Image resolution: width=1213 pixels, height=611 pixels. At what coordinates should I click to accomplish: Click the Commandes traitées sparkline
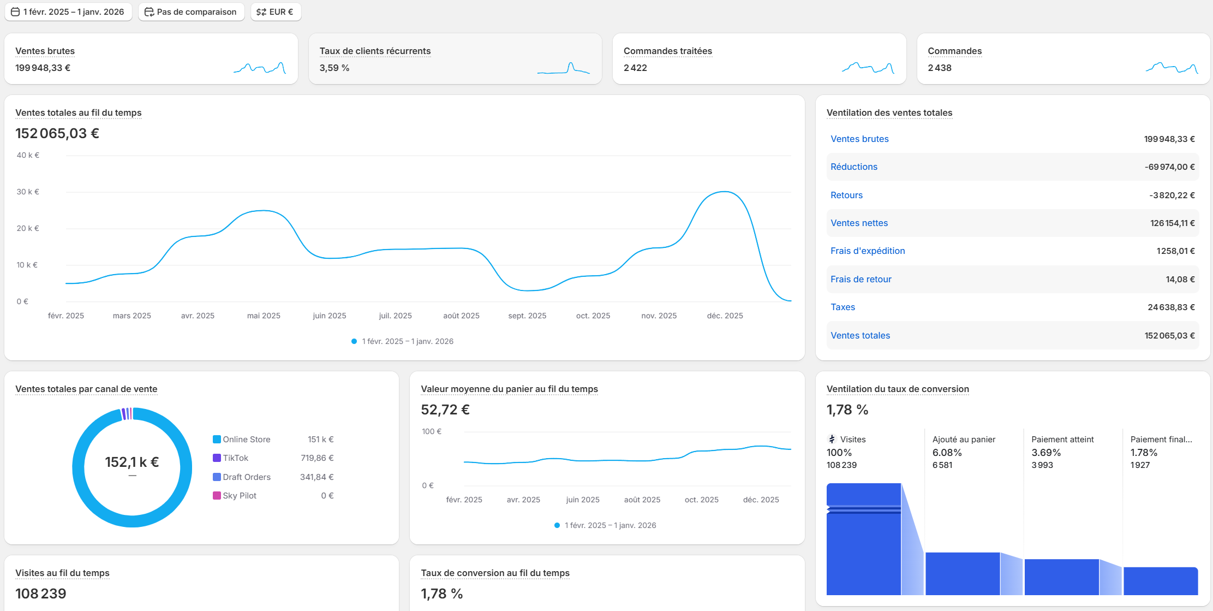[x=868, y=68]
